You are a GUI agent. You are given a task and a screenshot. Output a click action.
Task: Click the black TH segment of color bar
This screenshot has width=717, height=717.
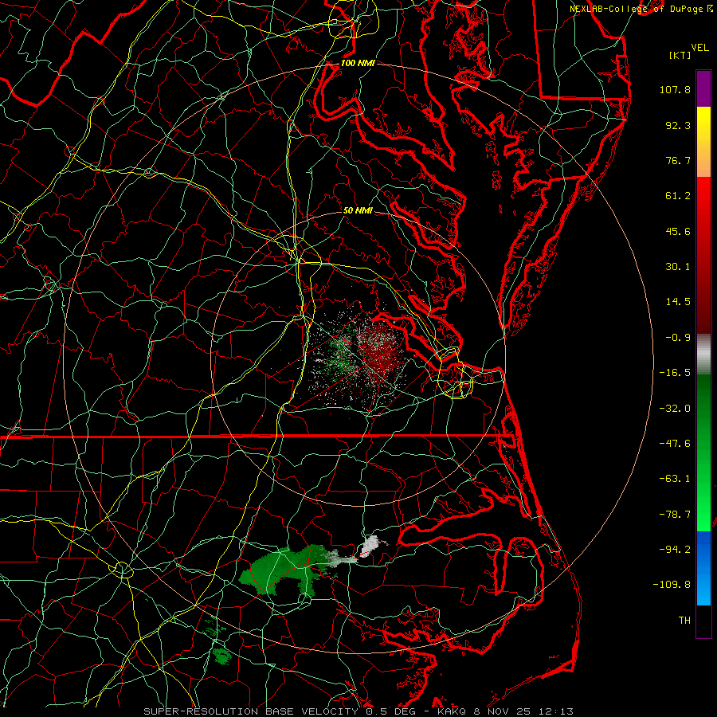pos(703,621)
